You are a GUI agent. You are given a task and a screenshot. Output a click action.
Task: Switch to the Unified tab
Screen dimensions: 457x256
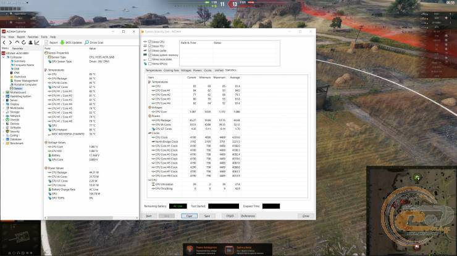click(x=219, y=70)
